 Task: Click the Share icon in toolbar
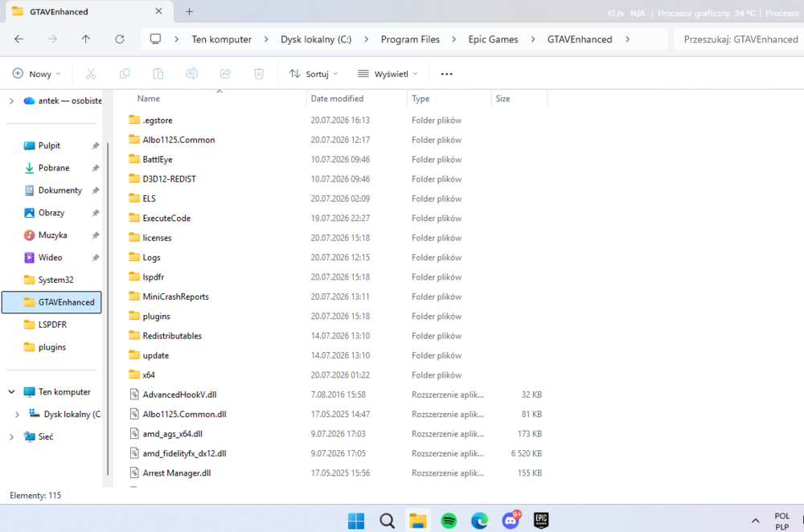(x=226, y=74)
